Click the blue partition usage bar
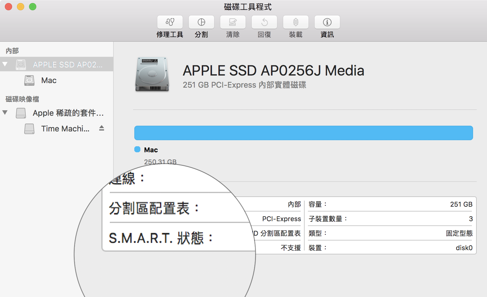This screenshot has height=297, width=487. point(303,133)
